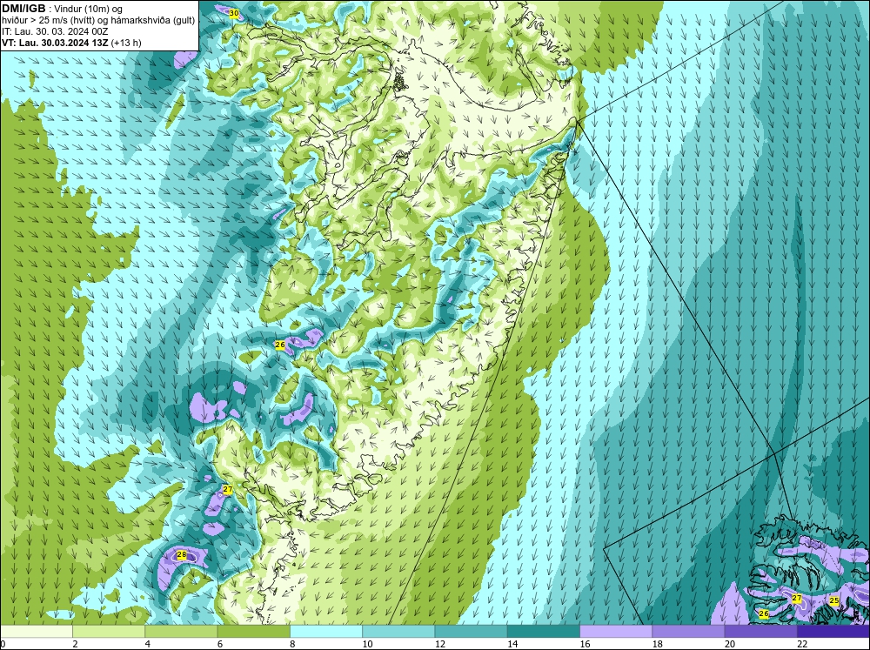870x650 pixels.
Task: Click the 27 gust label over Iceland's Westfjords
Action: coord(797,598)
